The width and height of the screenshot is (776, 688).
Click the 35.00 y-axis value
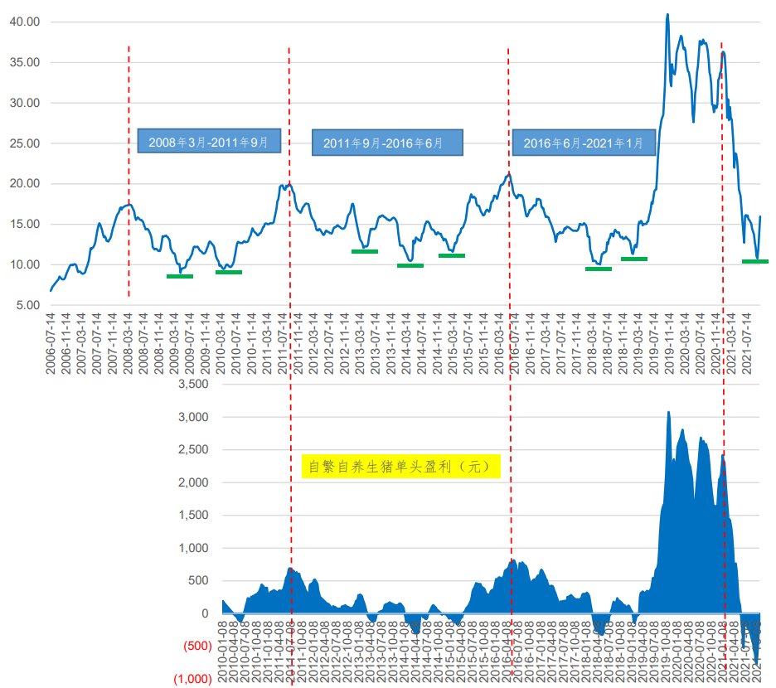point(25,62)
